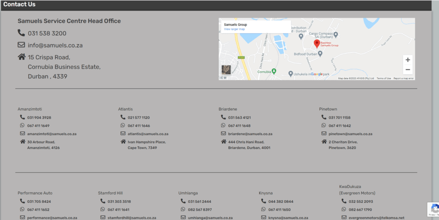Call head office number 031 538 3200
439x220 pixels.
47,33
